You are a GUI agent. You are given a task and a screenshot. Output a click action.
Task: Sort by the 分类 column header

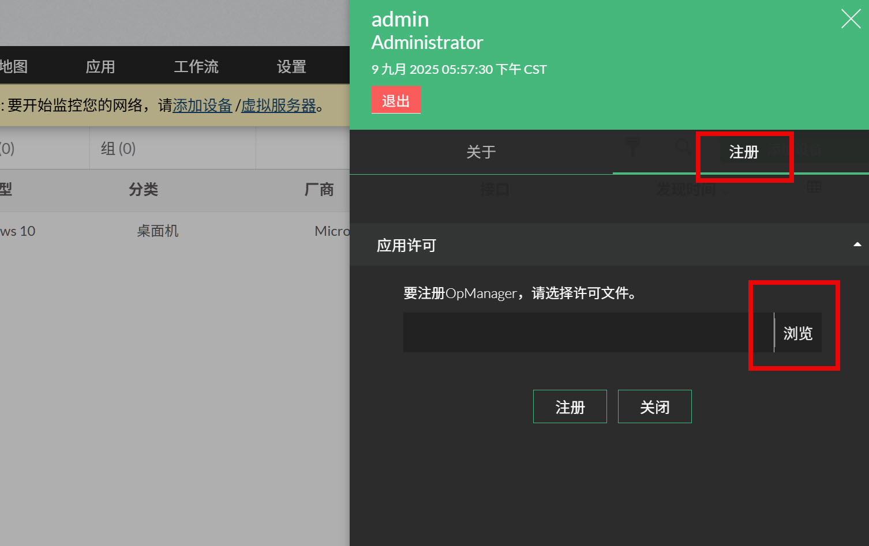coord(143,190)
